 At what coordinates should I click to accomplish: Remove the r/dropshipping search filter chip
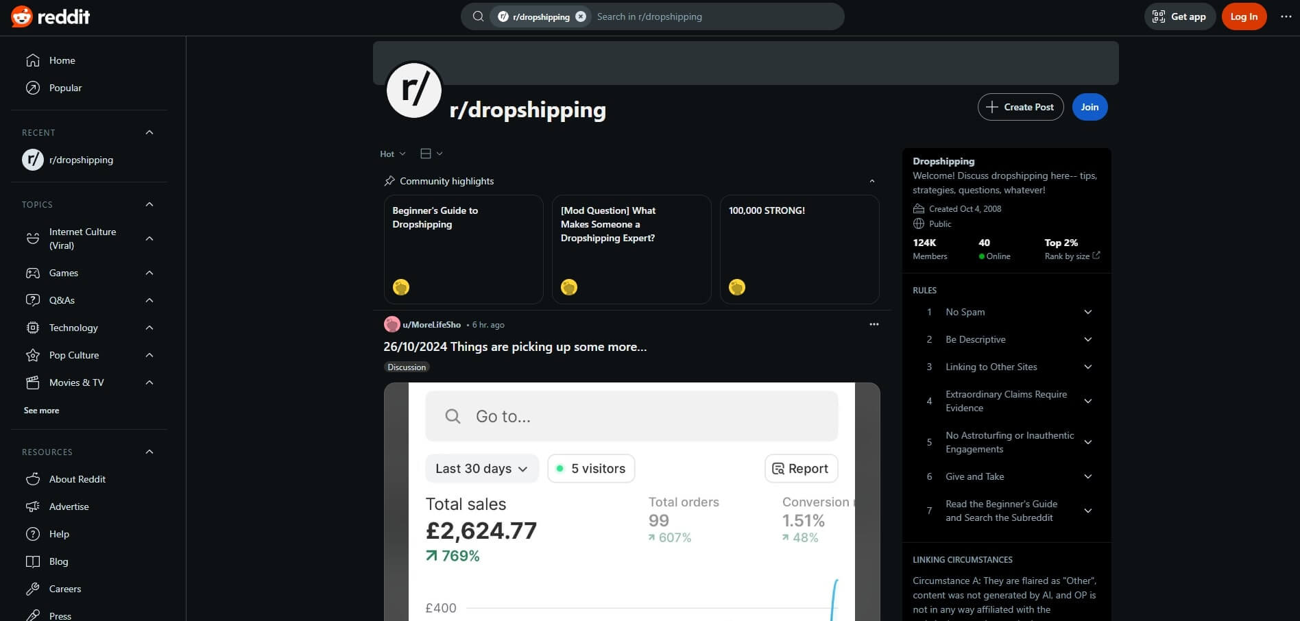tap(581, 16)
